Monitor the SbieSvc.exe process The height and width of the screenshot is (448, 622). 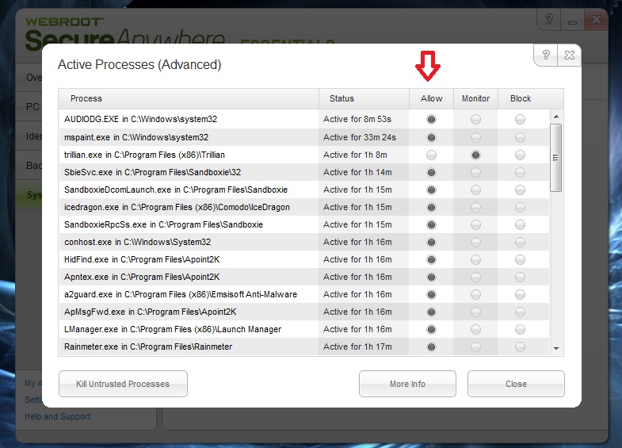pos(475,172)
